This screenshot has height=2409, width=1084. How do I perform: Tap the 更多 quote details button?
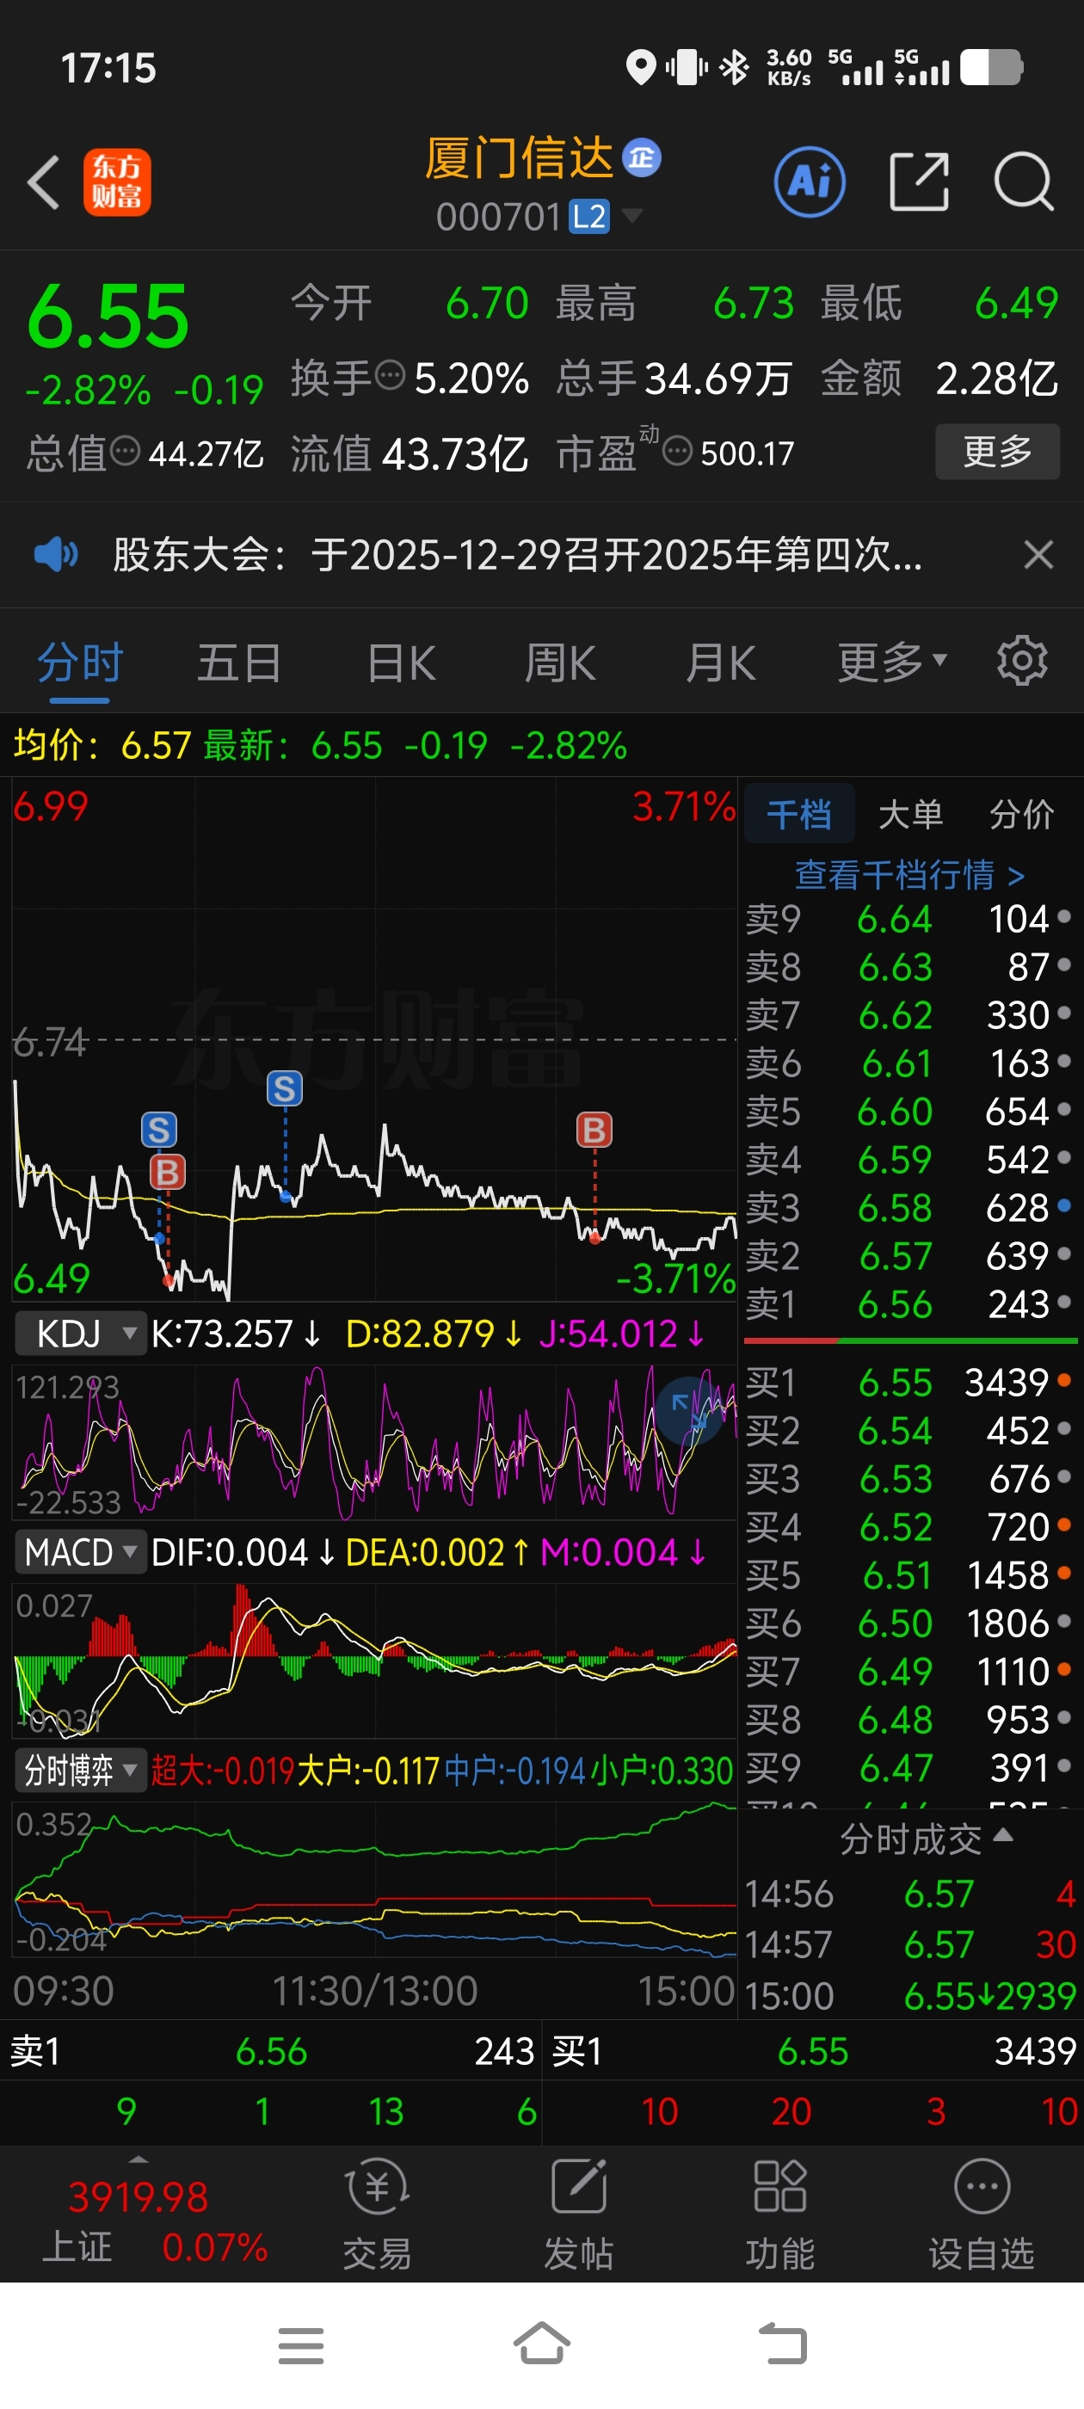click(x=997, y=452)
